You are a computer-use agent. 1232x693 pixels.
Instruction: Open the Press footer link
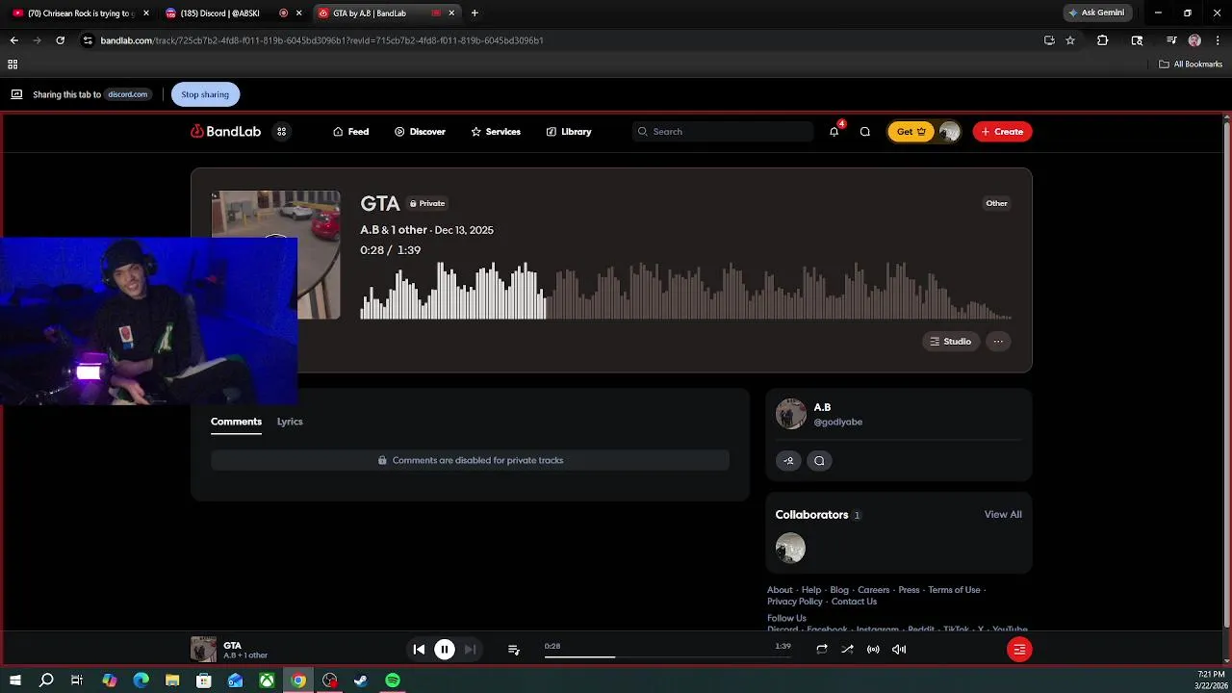pos(909,590)
